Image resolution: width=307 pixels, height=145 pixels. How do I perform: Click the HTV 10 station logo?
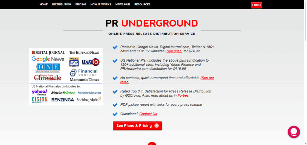point(91,62)
